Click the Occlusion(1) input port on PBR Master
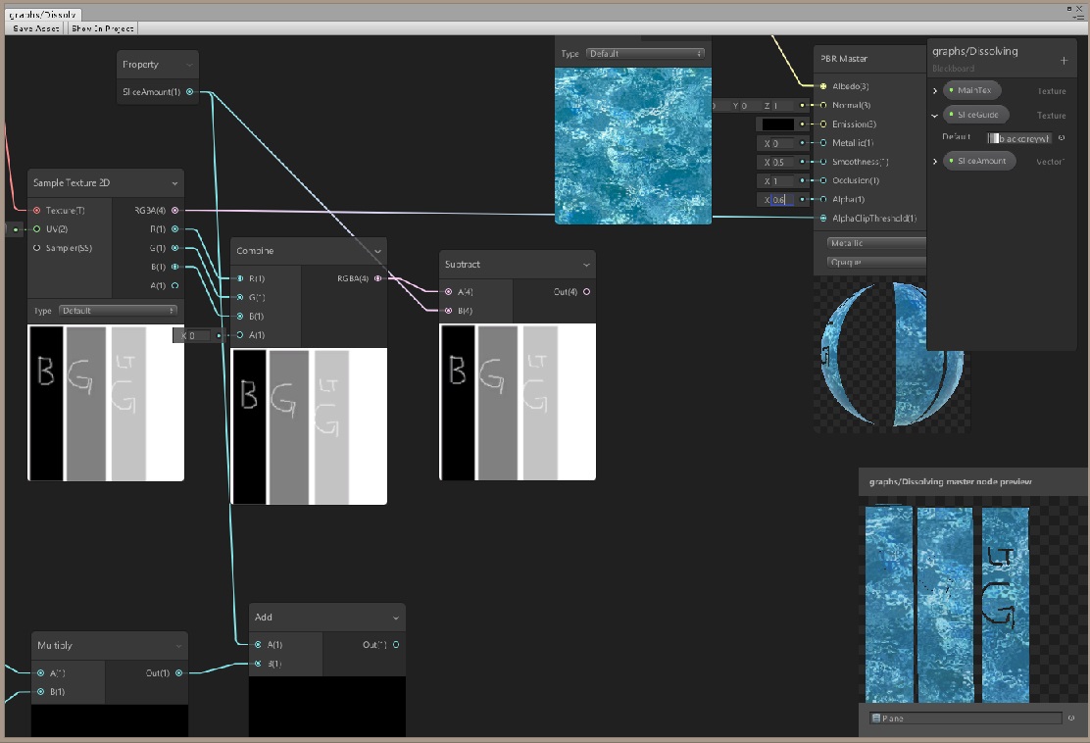 (x=821, y=180)
